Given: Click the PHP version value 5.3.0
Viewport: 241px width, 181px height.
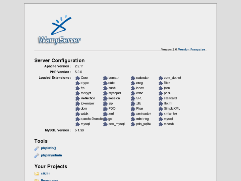Looking at the screenshot, I should tap(78, 72).
